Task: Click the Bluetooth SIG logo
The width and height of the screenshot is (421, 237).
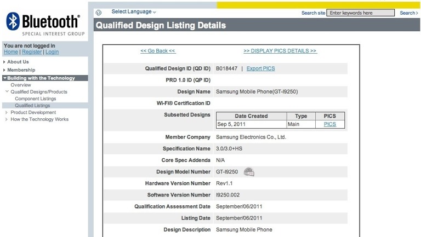Action: coord(43,23)
